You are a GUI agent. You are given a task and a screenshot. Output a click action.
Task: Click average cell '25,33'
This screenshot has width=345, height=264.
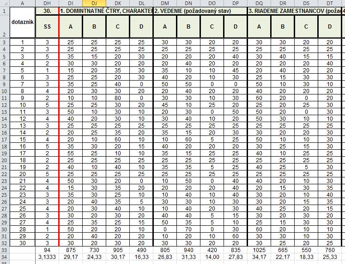[330, 257]
